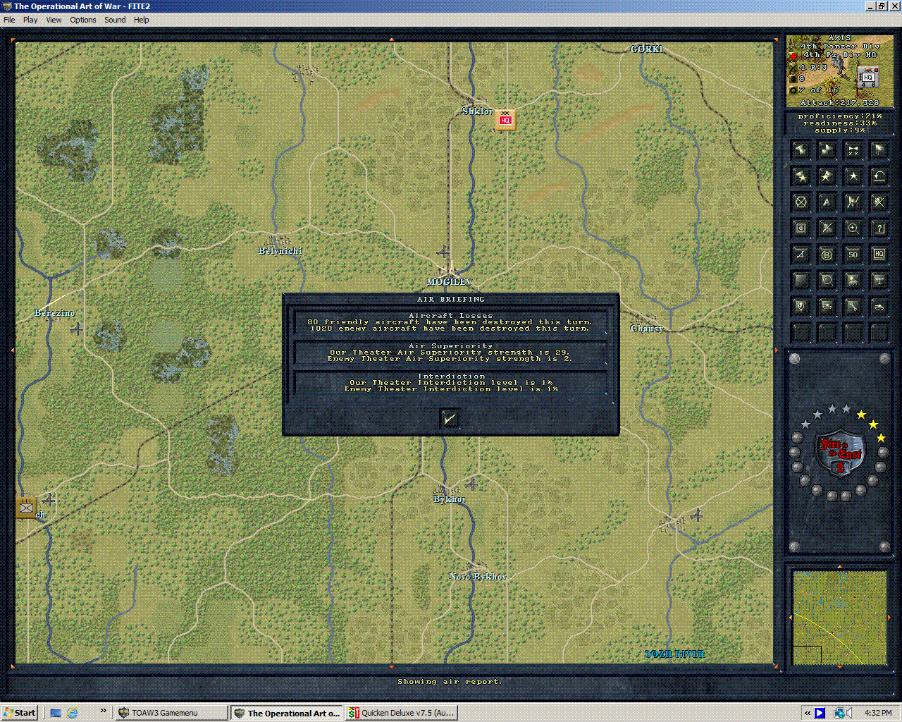Open the View menu
The width and height of the screenshot is (902, 722).
tap(54, 20)
